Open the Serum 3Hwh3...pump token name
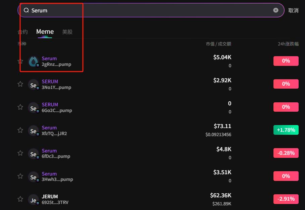The height and width of the screenshot is (210, 305). click(49, 174)
